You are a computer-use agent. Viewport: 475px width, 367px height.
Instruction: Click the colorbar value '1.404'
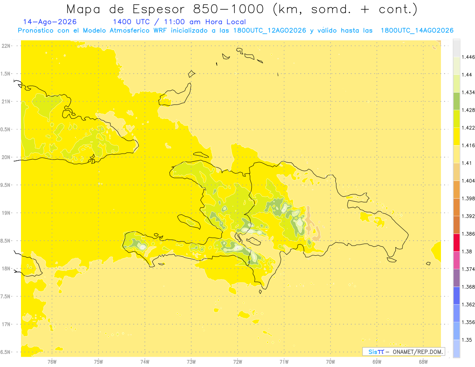point(468,181)
